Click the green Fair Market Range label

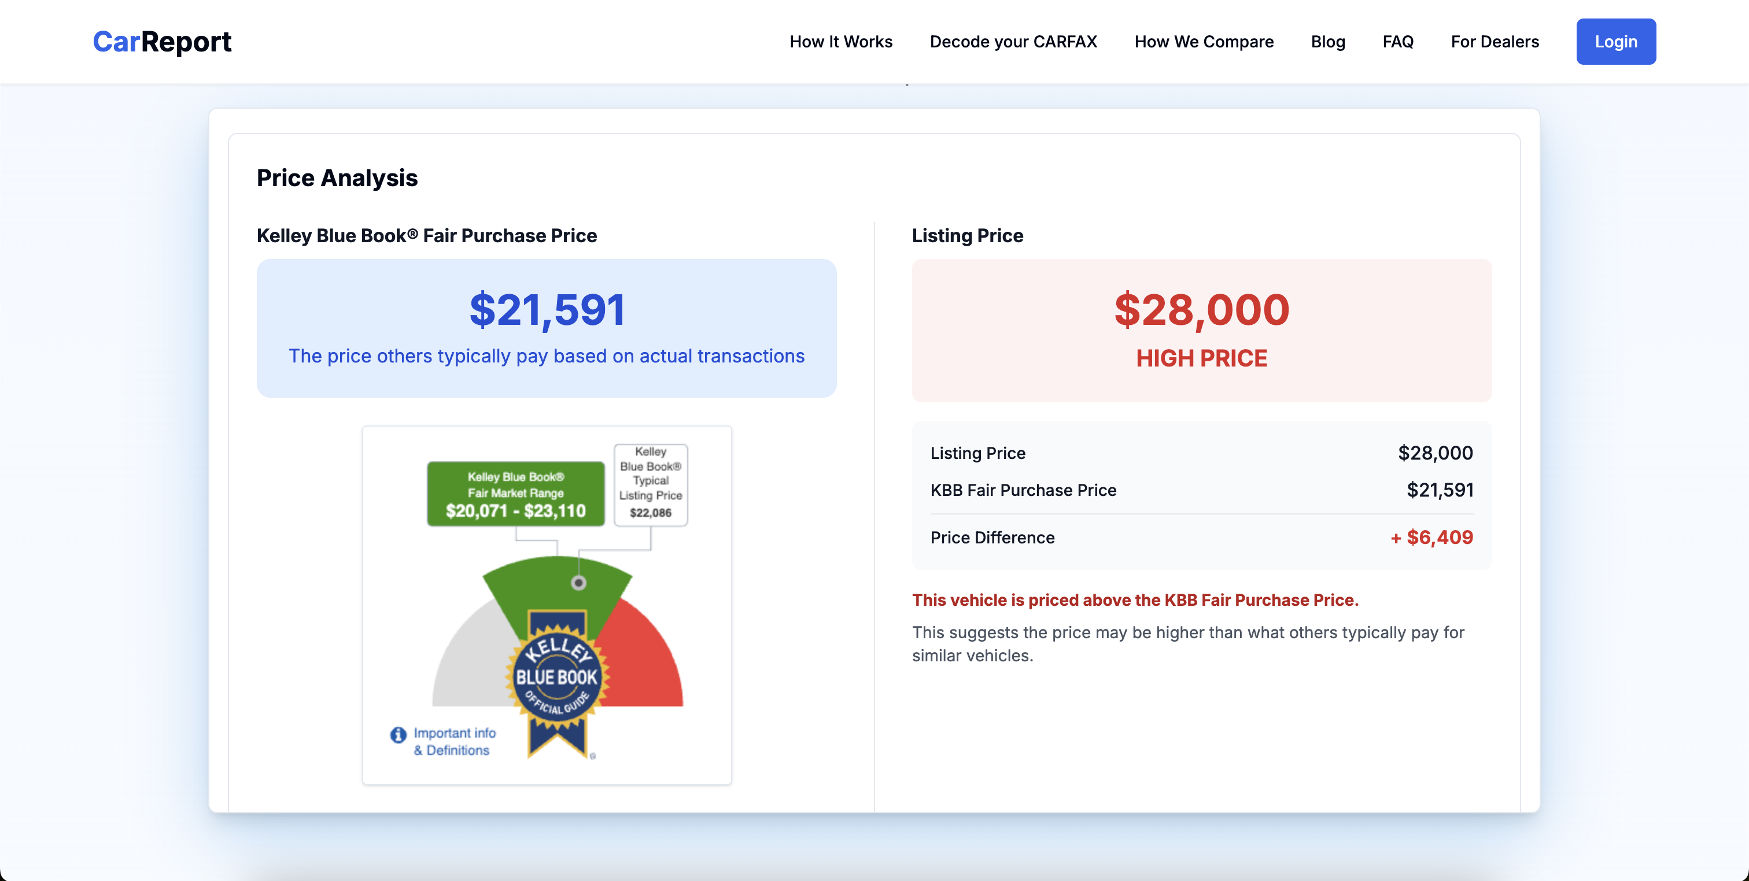[515, 494]
